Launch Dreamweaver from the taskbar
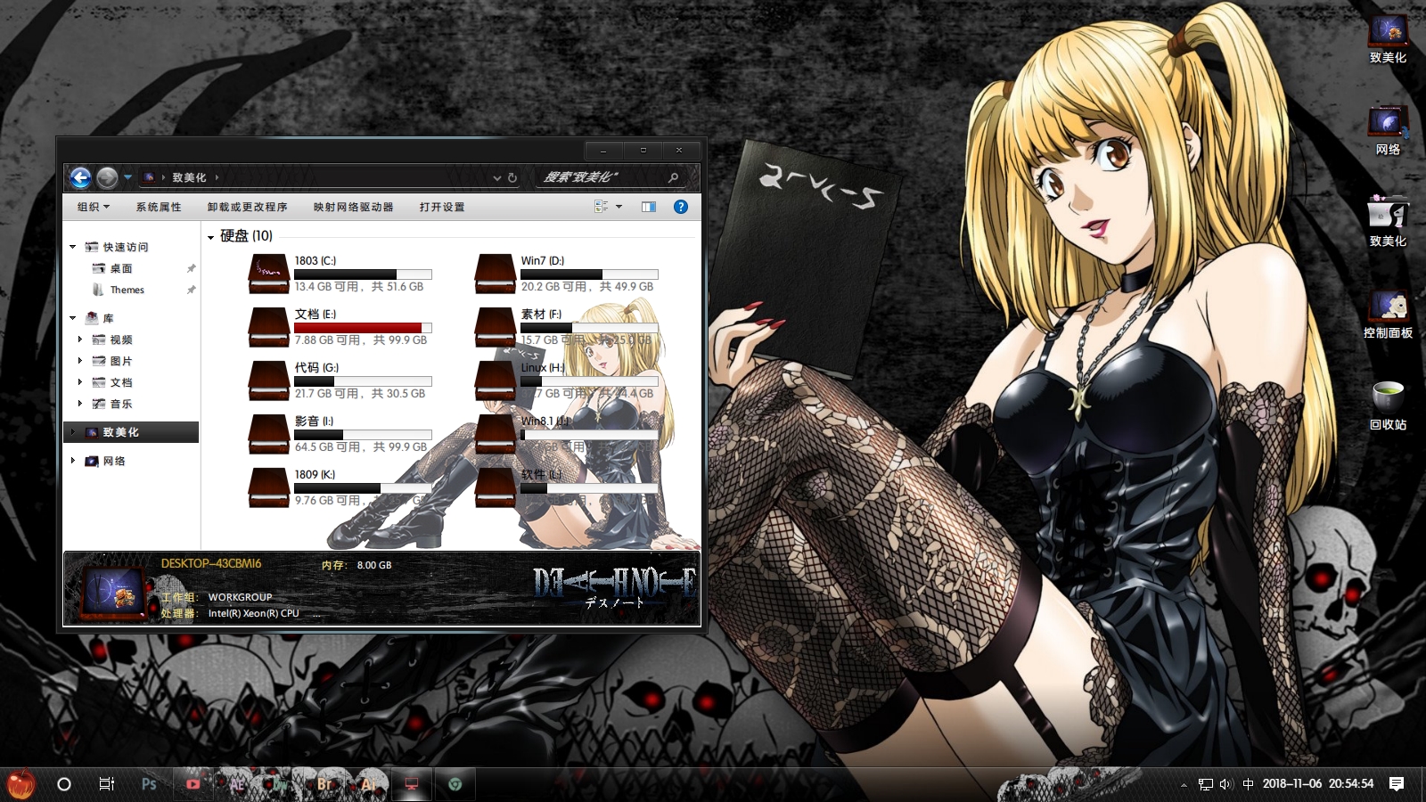 click(x=280, y=784)
